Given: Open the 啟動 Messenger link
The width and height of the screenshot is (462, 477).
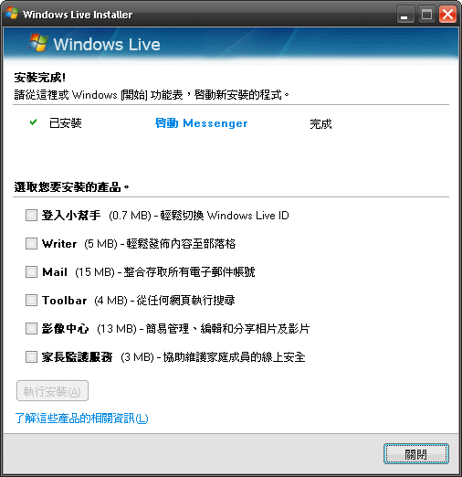Looking at the screenshot, I should [201, 123].
